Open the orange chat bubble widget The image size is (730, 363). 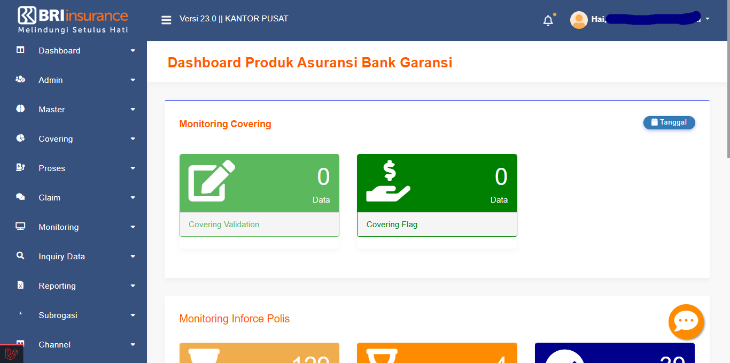point(686,322)
